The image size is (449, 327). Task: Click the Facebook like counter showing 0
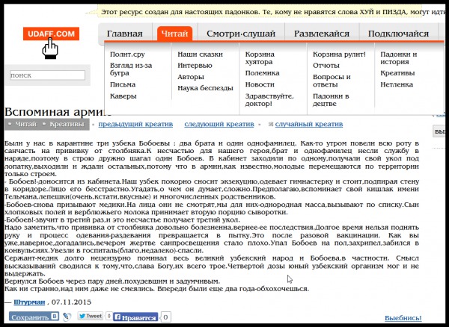pos(165,317)
